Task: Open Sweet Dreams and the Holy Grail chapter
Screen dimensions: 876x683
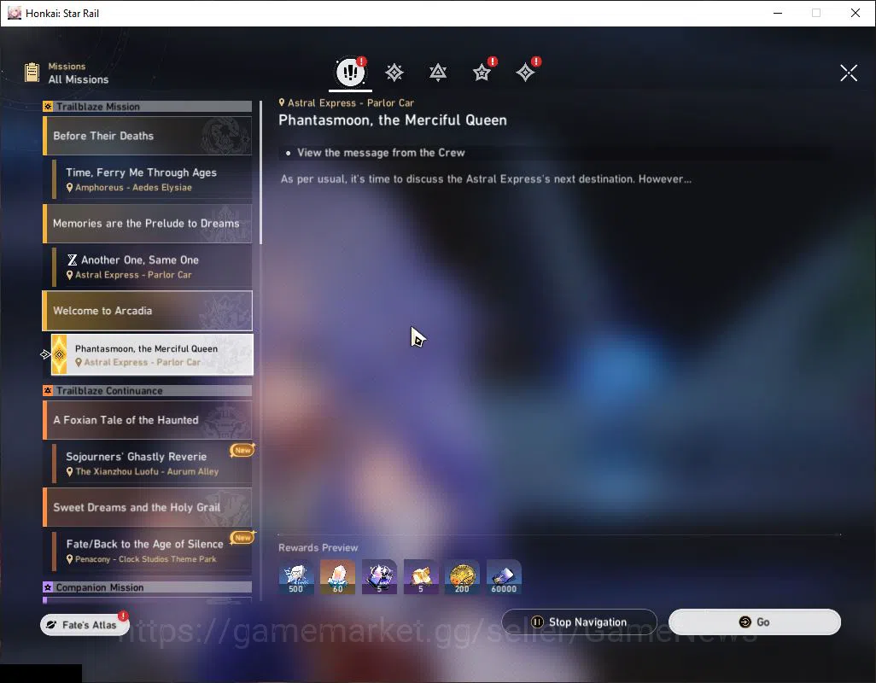Action: click(148, 508)
